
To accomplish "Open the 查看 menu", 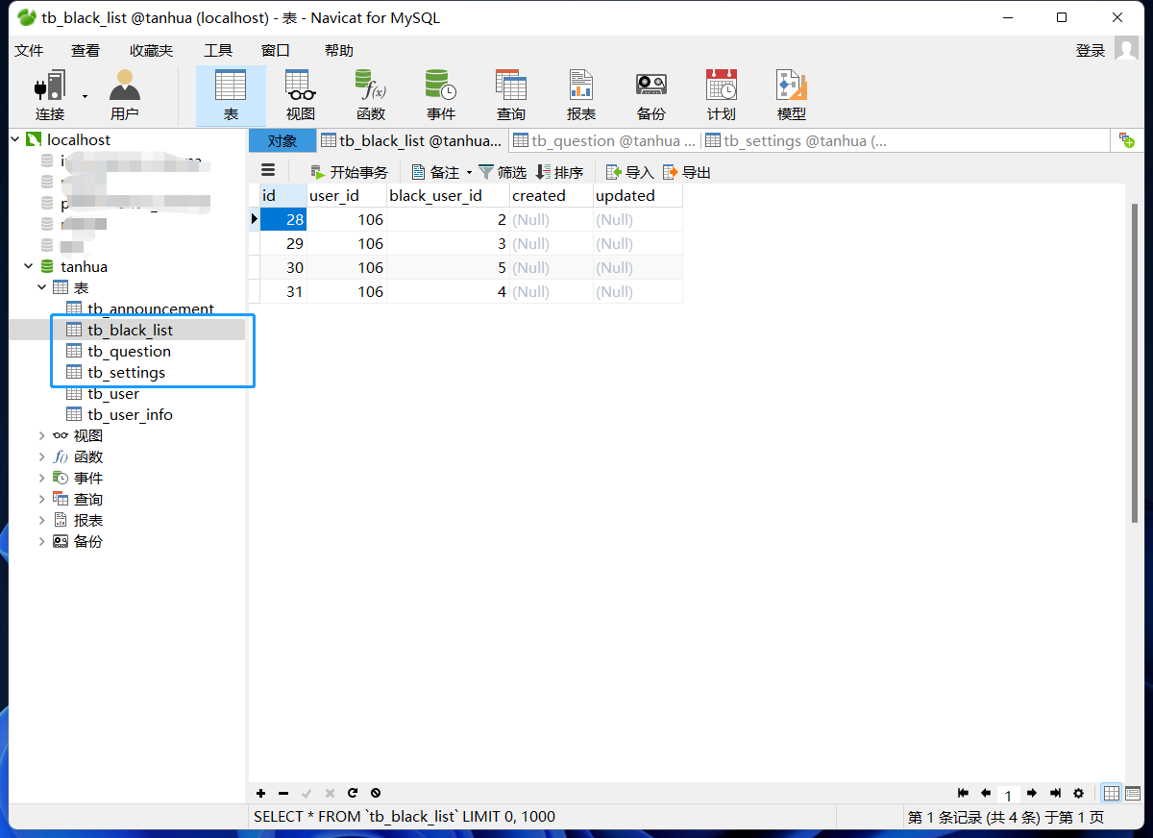I will pyautogui.click(x=86, y=51).
